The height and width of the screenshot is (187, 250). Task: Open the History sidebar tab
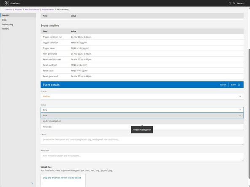coord(5,29)
